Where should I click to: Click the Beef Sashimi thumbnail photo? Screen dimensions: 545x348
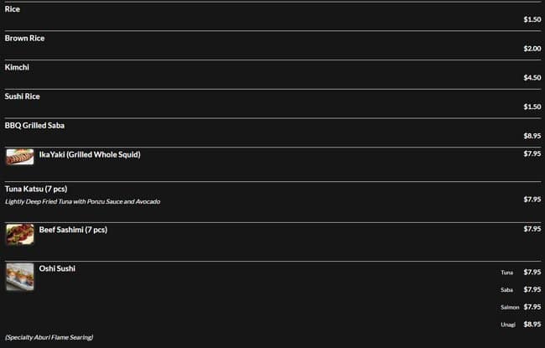tap(19, 234)
